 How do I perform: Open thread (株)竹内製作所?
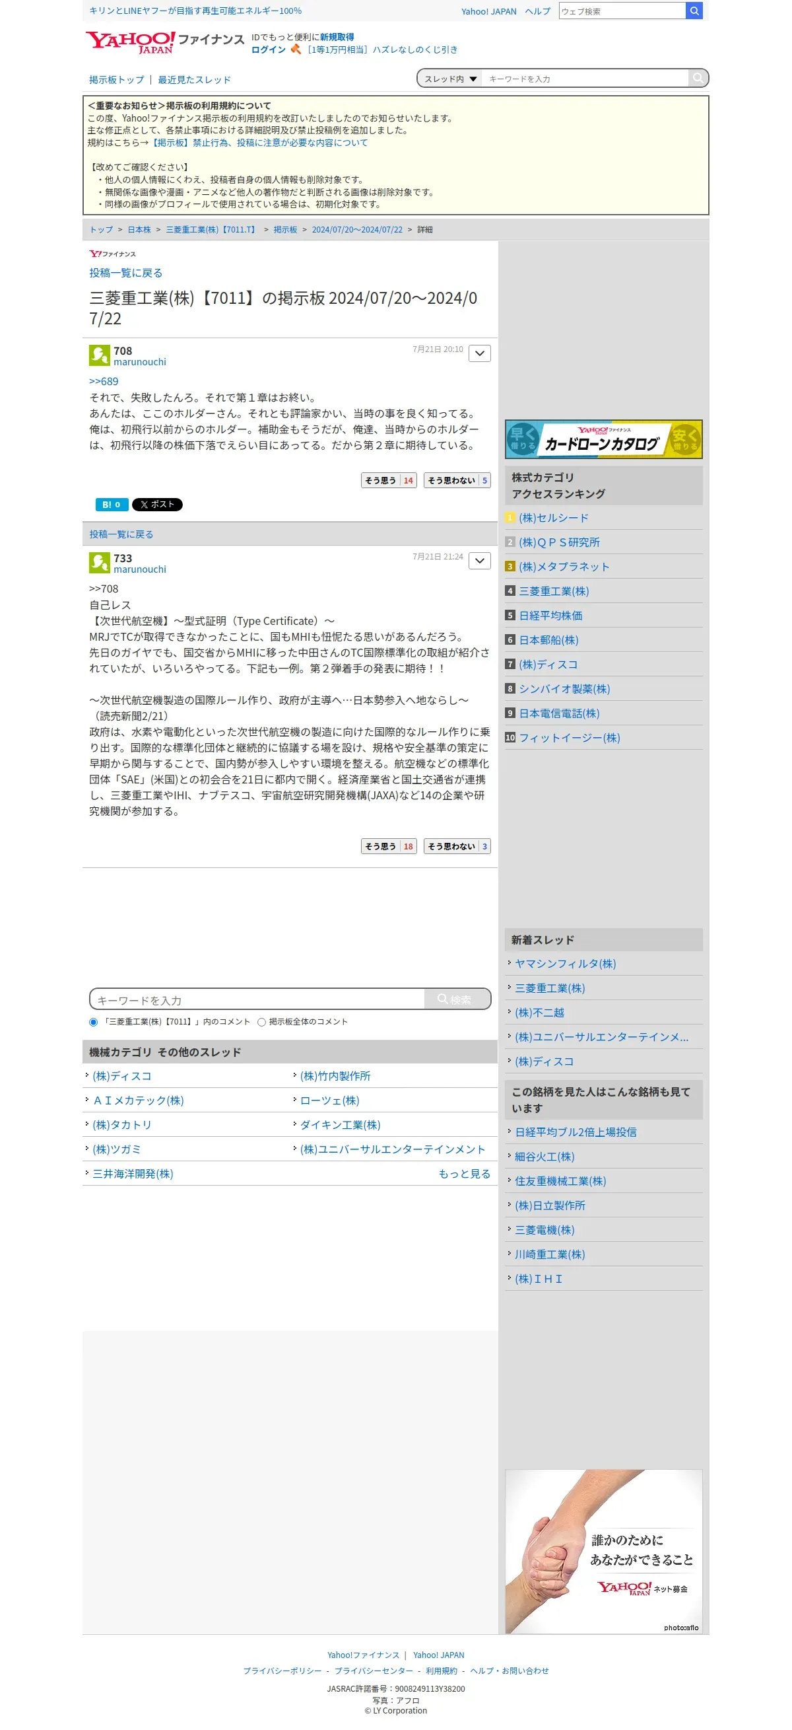[x=335, y=1076]
